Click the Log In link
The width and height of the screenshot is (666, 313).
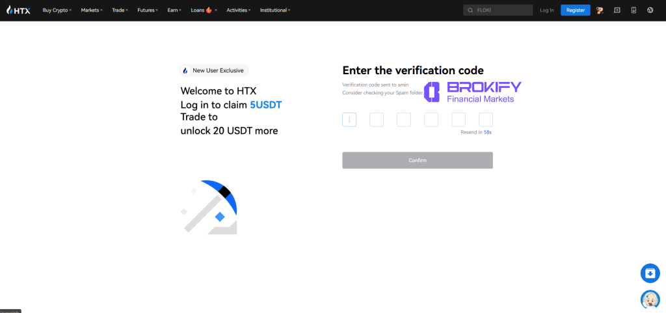coord(547,10)
